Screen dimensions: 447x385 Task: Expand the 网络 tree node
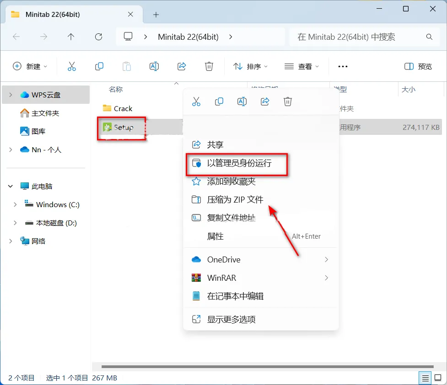coord(11,241)
